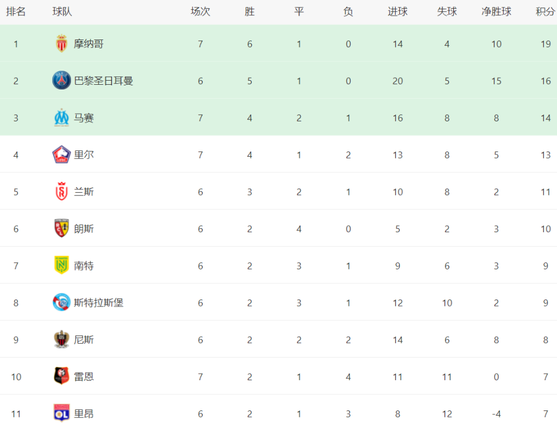Screen dimensions: 557x429
Task: Click the 斯特拉斯堡 team name
Action: [99, 302]
